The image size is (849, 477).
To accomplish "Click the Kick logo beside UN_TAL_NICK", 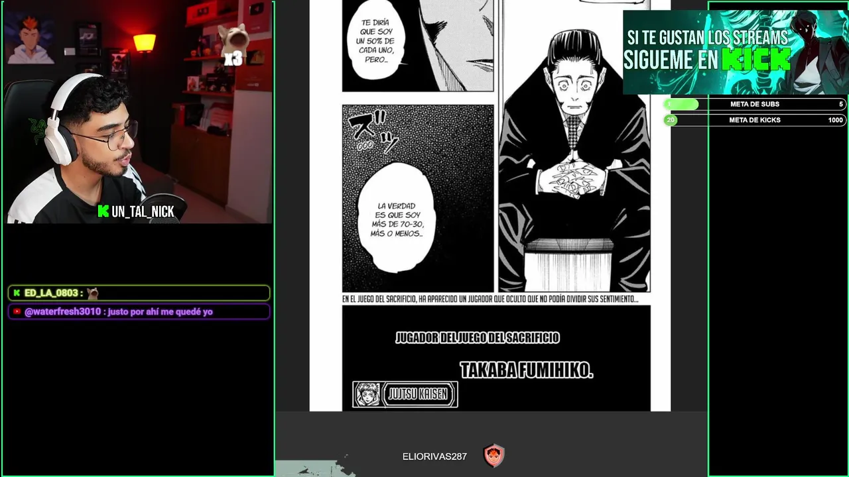I will (103, 211).
